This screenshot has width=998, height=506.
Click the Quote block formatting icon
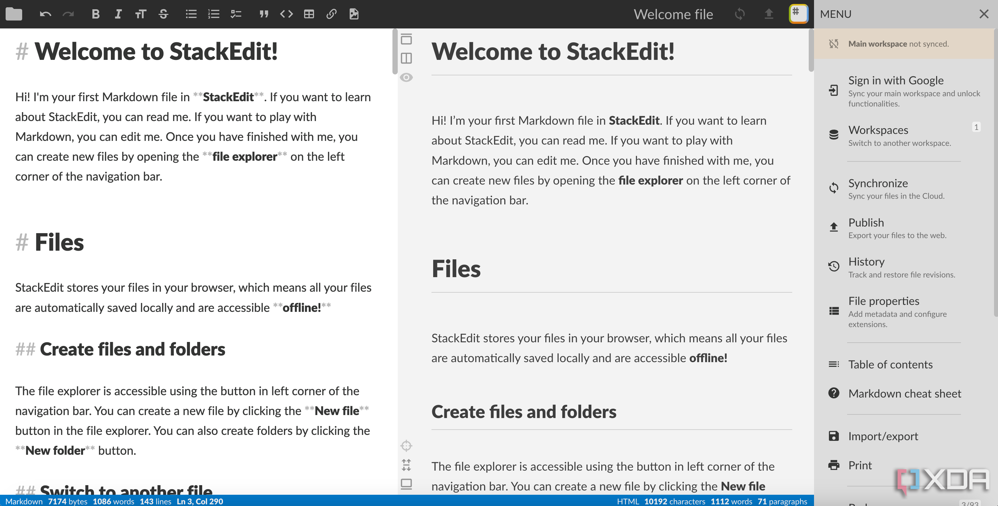263,13
